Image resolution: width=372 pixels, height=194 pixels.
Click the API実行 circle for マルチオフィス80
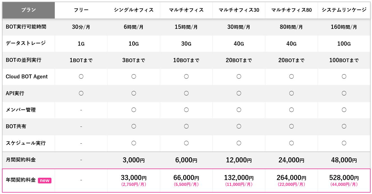(291, 93)
